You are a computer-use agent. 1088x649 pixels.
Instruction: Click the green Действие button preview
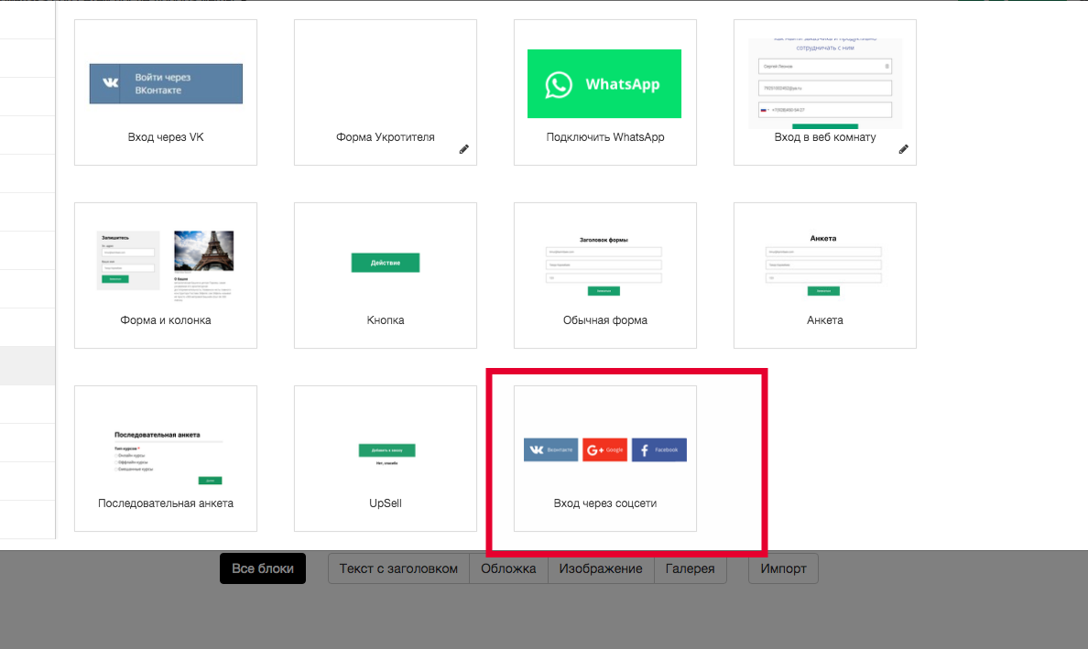385,263
